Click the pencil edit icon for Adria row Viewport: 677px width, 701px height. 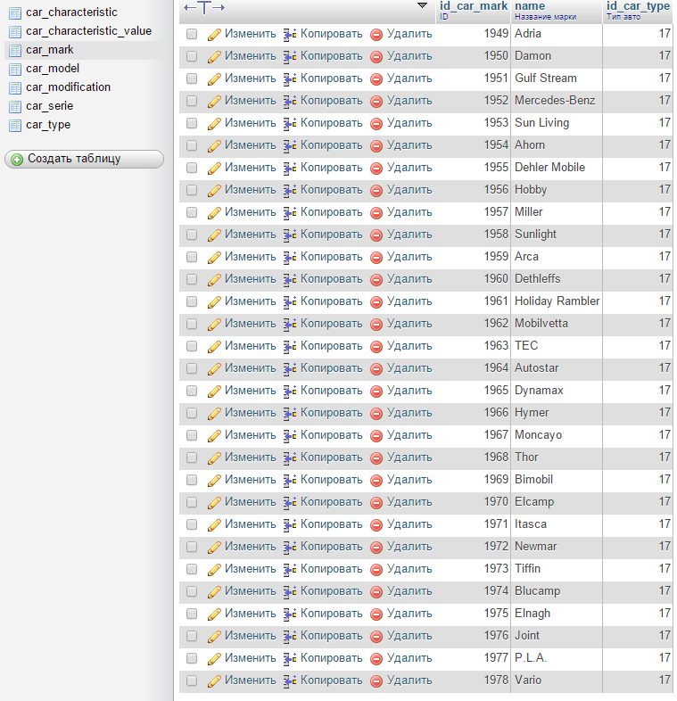tap(214, 35)
